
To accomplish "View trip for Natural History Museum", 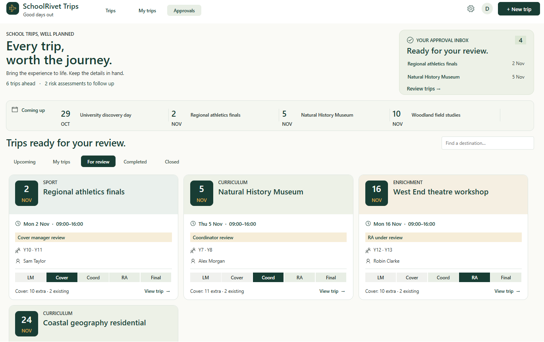I will (332, 291).
